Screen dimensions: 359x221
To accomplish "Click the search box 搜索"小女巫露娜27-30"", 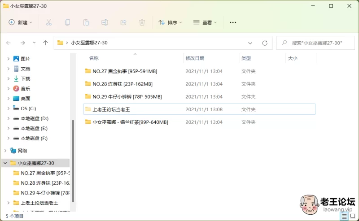I will click(315, 43).
